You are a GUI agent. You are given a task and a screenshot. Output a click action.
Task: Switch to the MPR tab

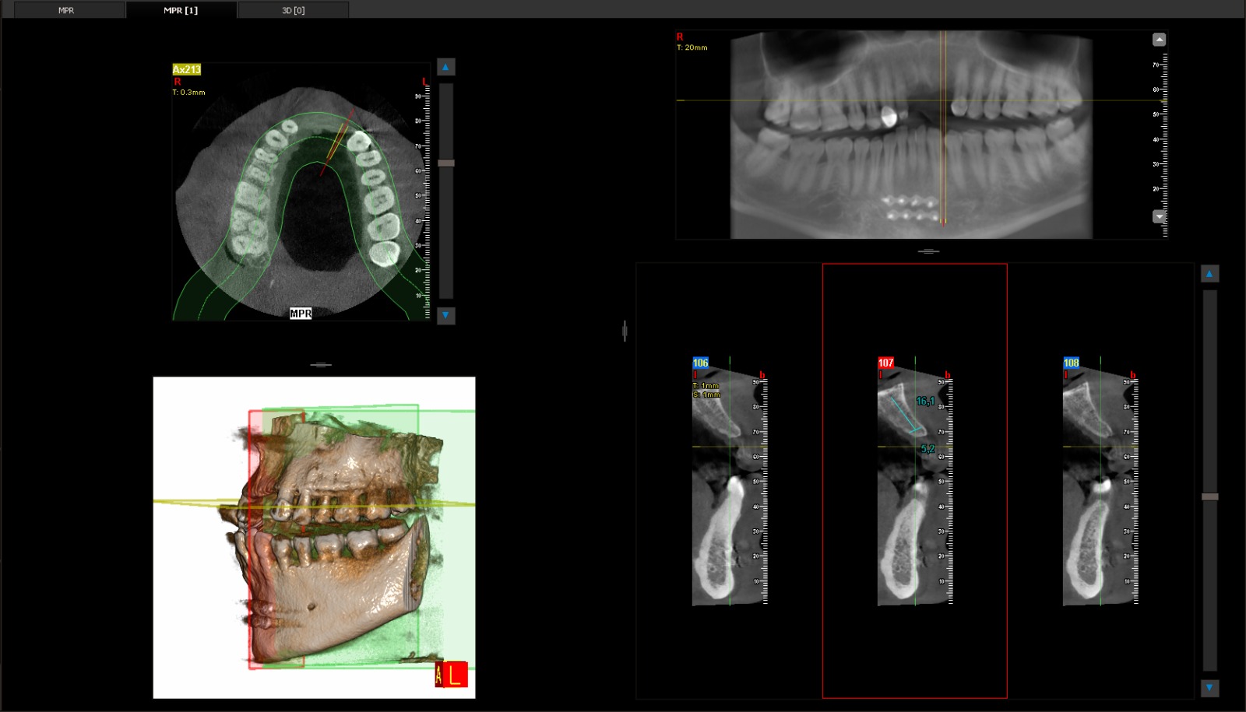click(x=66, y=10)
